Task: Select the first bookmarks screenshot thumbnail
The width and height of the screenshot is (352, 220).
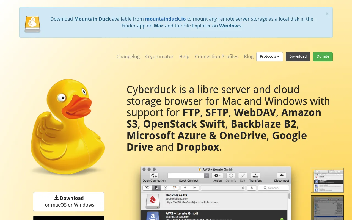Action: 327,180
